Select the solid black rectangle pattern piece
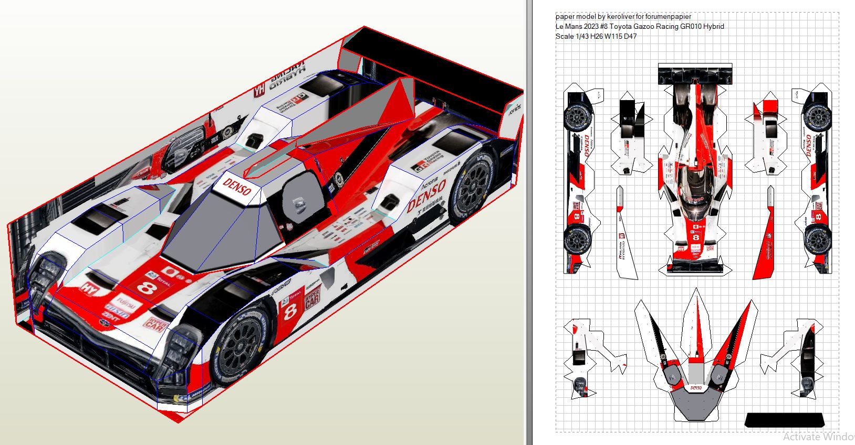The width and height of the screenshot is (855, 445). 785,420
